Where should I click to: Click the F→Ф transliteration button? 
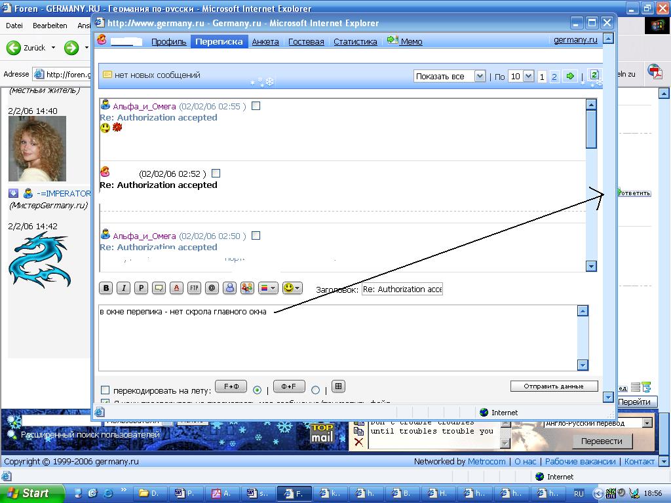coord(231,386)
